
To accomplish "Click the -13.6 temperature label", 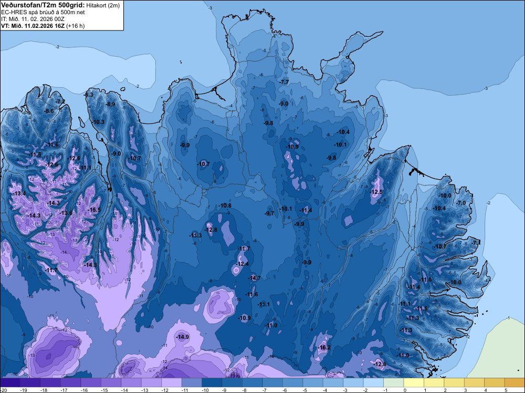I will click(66, 213).
